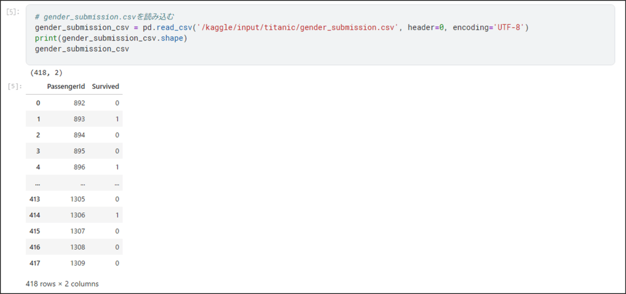Click PassengerId value 1305
Screen dimensions: 626x294
[x=78, y=199]
